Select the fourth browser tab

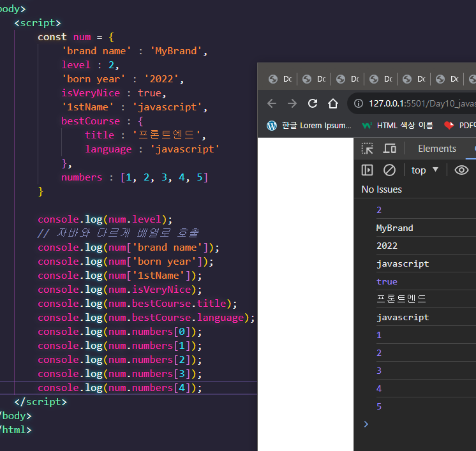coord(381,79)
